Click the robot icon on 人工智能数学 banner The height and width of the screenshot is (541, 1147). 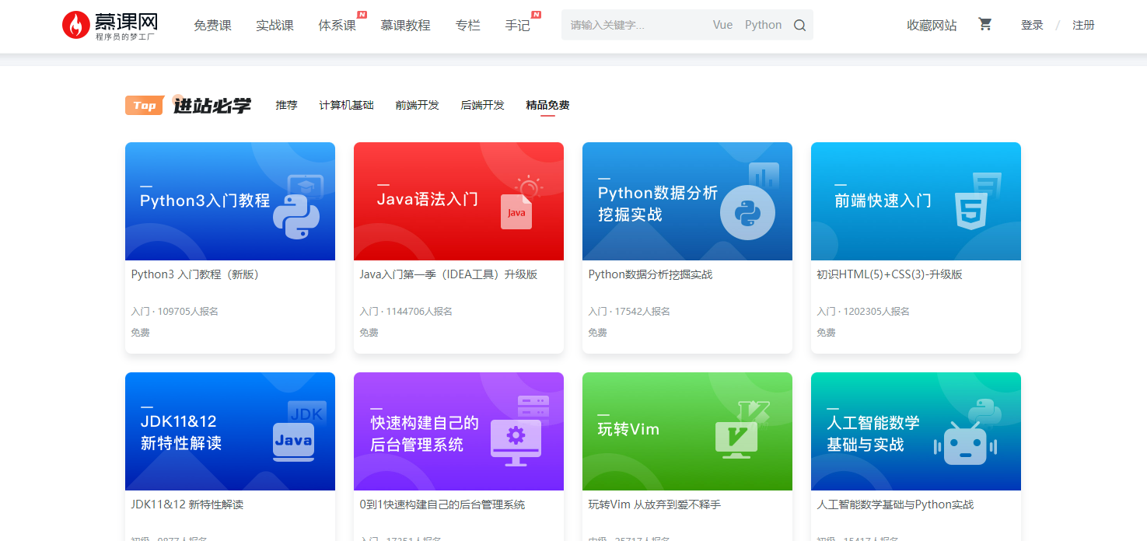[x=964, y=443]
